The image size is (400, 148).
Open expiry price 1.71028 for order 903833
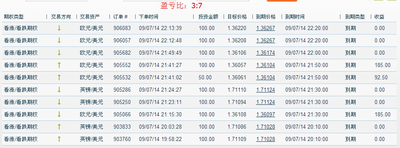pos(266,127)
